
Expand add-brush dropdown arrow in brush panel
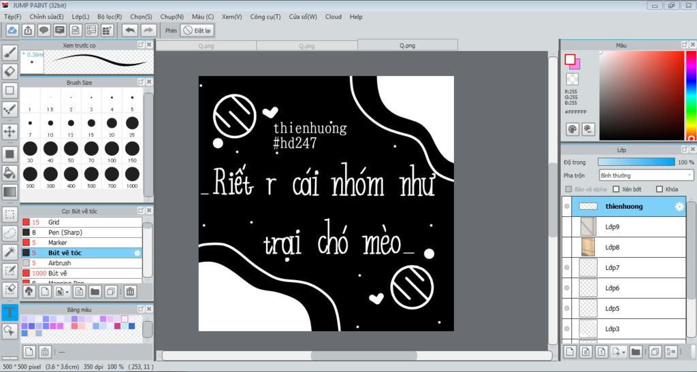coord(67,292)
